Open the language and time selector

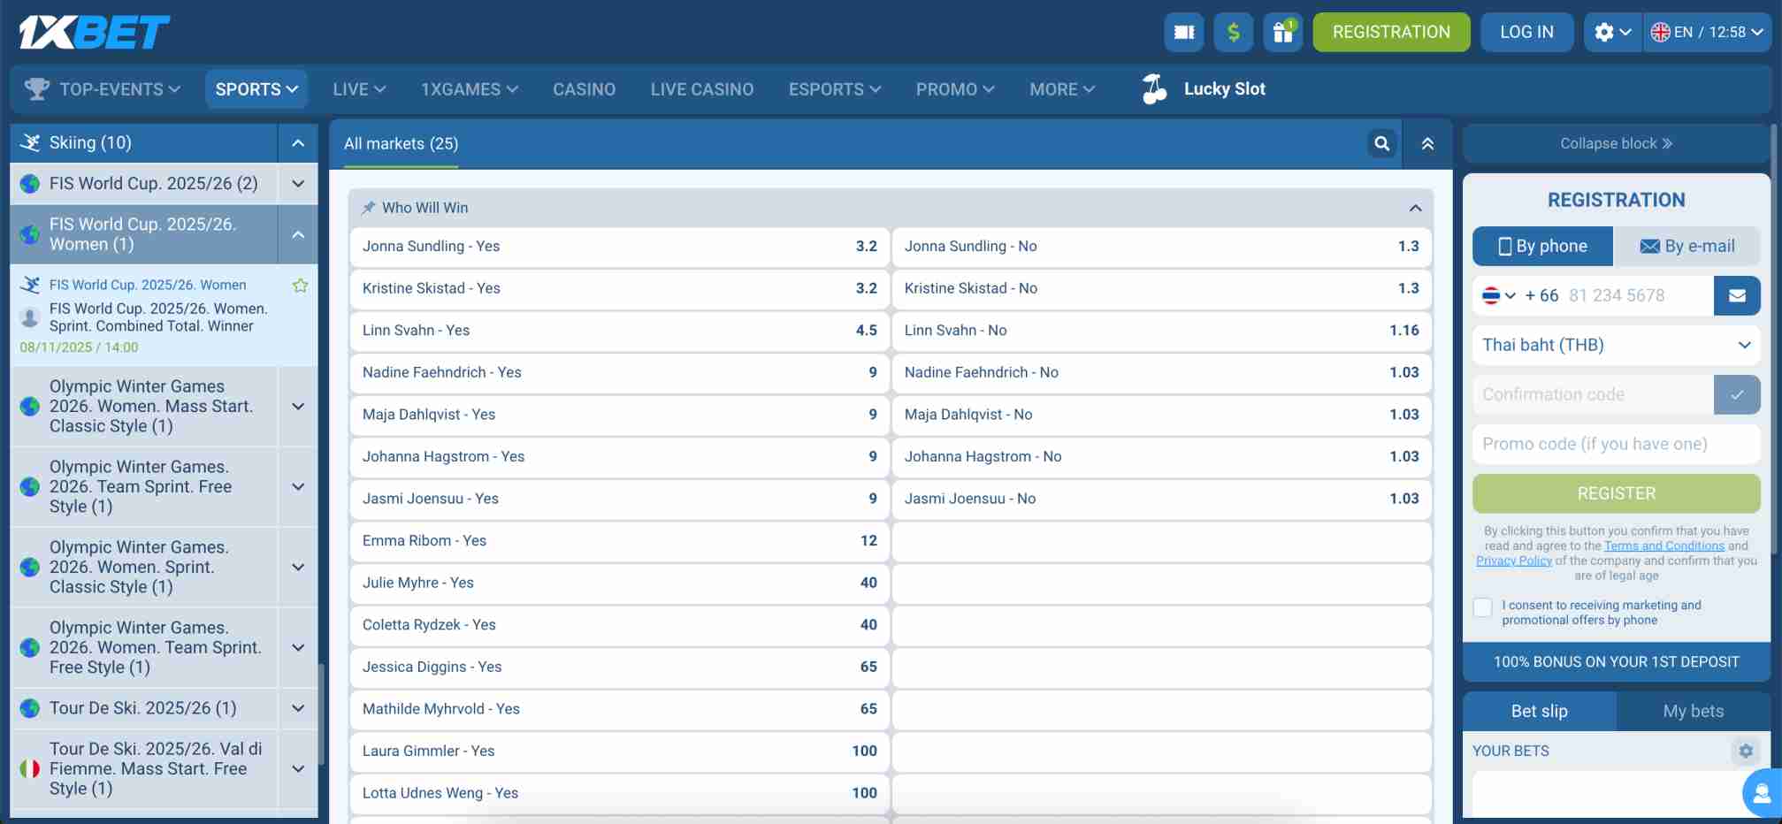pyautogui.click(x=1709, y=33)
